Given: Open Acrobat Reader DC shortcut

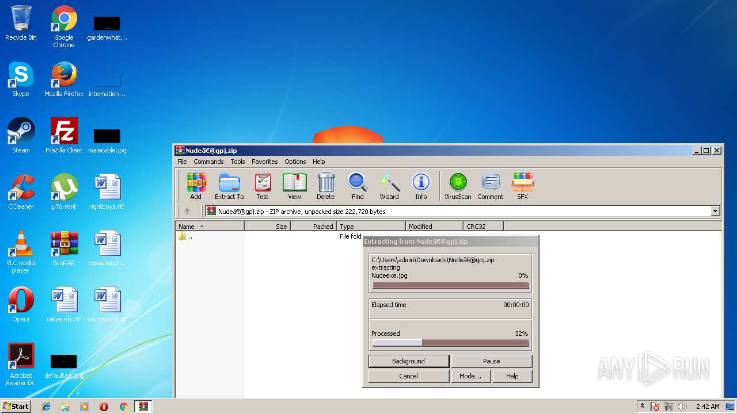Looking at the screenshot, I should point(21,365).
